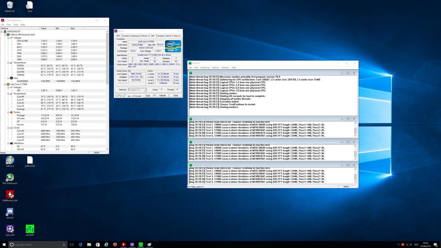Switch to the Mainboard tab in CPU-Z

pos(135,36)
